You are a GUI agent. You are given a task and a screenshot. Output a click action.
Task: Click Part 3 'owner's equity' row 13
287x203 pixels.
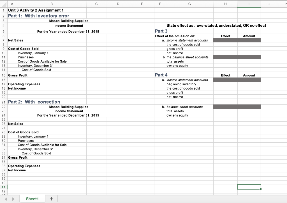click(x=177, y=66)
